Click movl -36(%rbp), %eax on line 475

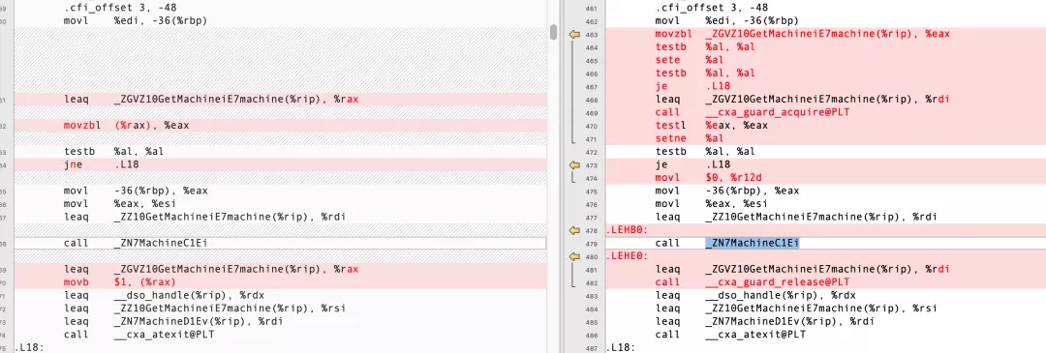[726, 191]
